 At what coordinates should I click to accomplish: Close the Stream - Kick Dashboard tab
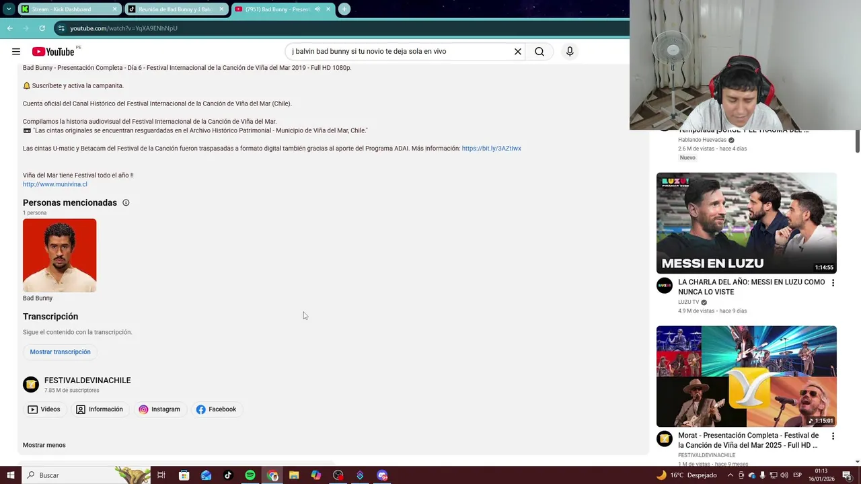click(115, 9)
